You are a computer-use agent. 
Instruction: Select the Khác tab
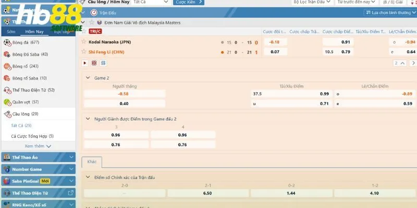coord(92,162)
